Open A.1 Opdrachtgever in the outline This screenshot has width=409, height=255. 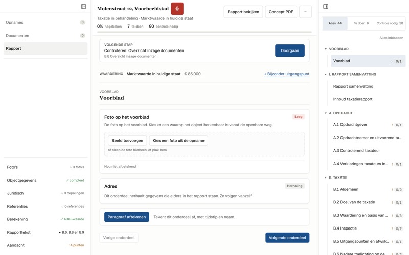tap(368, 125)
